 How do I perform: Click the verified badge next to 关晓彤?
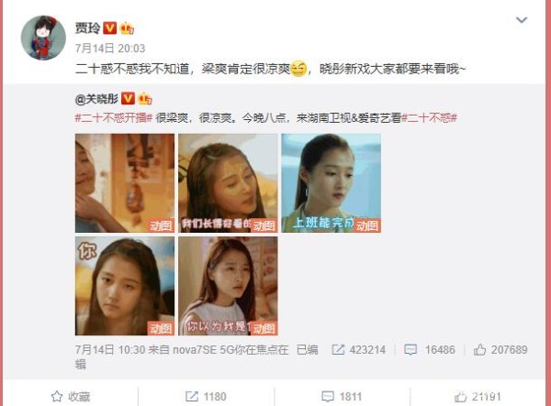[x=128, y=98]
